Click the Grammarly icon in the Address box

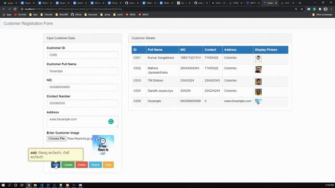point(110,122)
